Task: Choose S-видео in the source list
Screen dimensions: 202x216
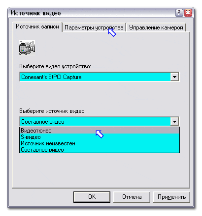Action: tap(100, 137)
